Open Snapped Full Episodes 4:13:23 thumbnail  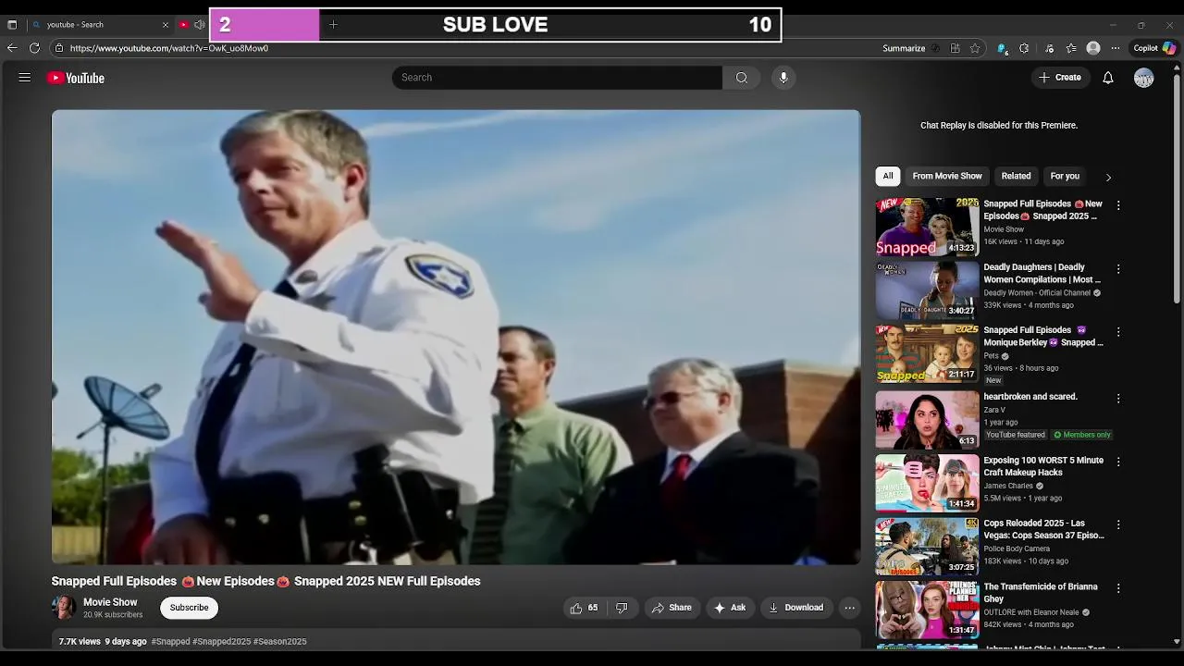point(927,227)
